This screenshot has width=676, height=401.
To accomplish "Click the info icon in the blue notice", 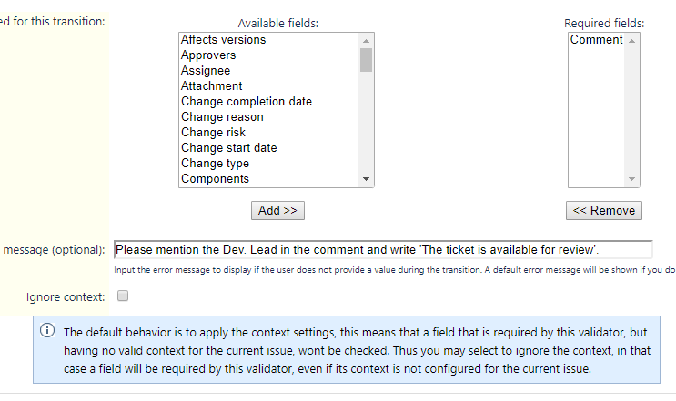I will click(x=47, y=330).
